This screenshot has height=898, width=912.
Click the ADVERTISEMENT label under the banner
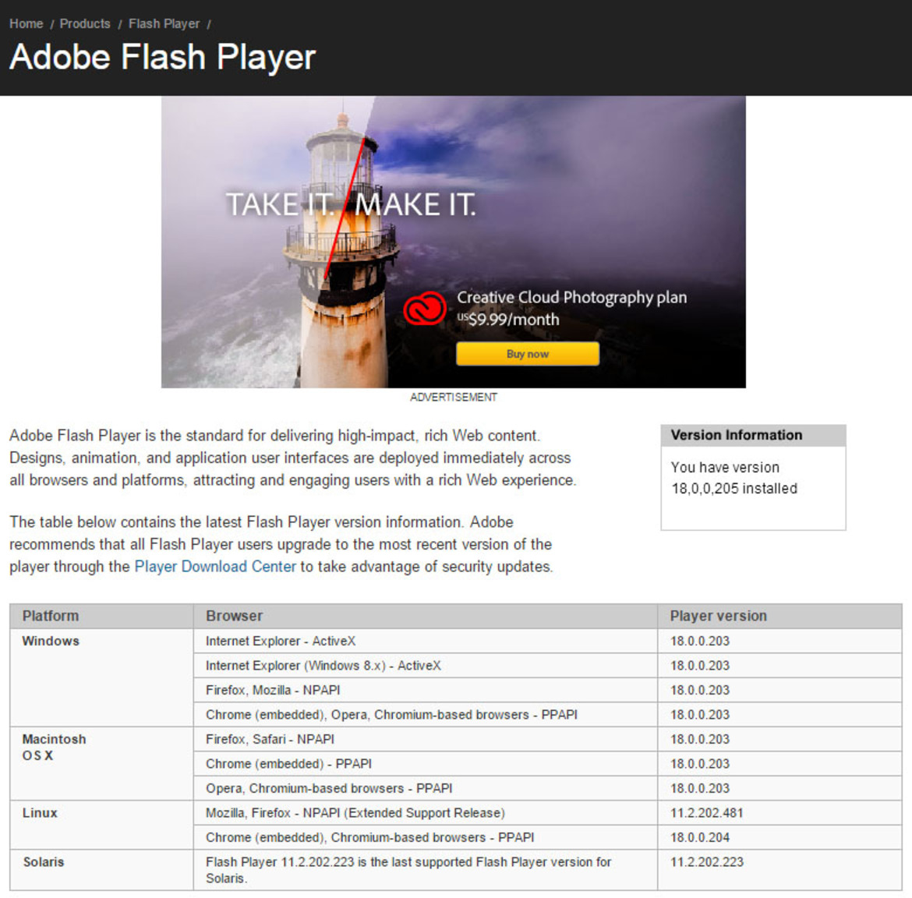pos(454,398)
